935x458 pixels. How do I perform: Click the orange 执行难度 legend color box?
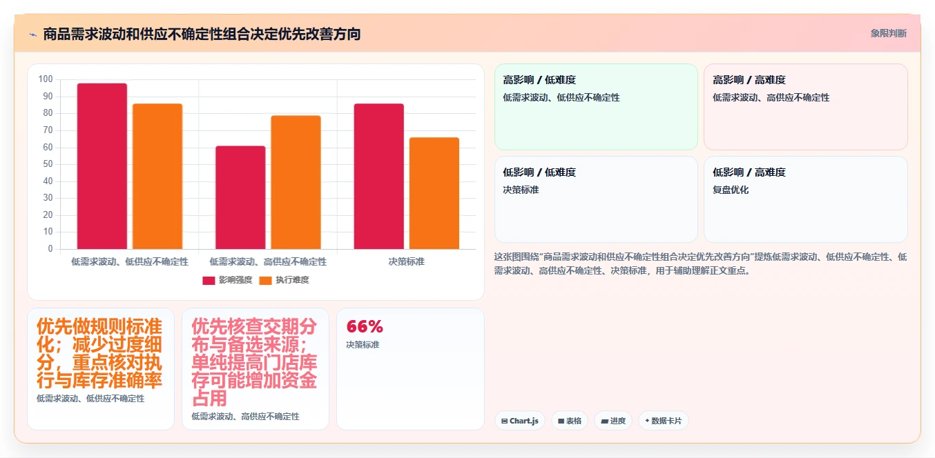[266, 280]
